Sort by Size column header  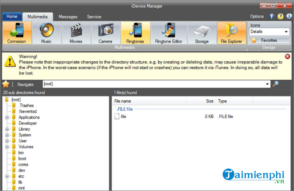click(x=201, y=101)
